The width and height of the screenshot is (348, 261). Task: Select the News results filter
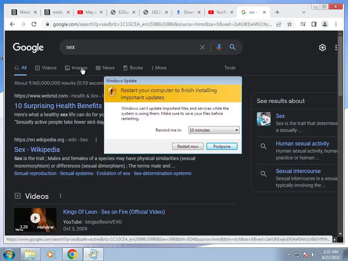[105, 68]
